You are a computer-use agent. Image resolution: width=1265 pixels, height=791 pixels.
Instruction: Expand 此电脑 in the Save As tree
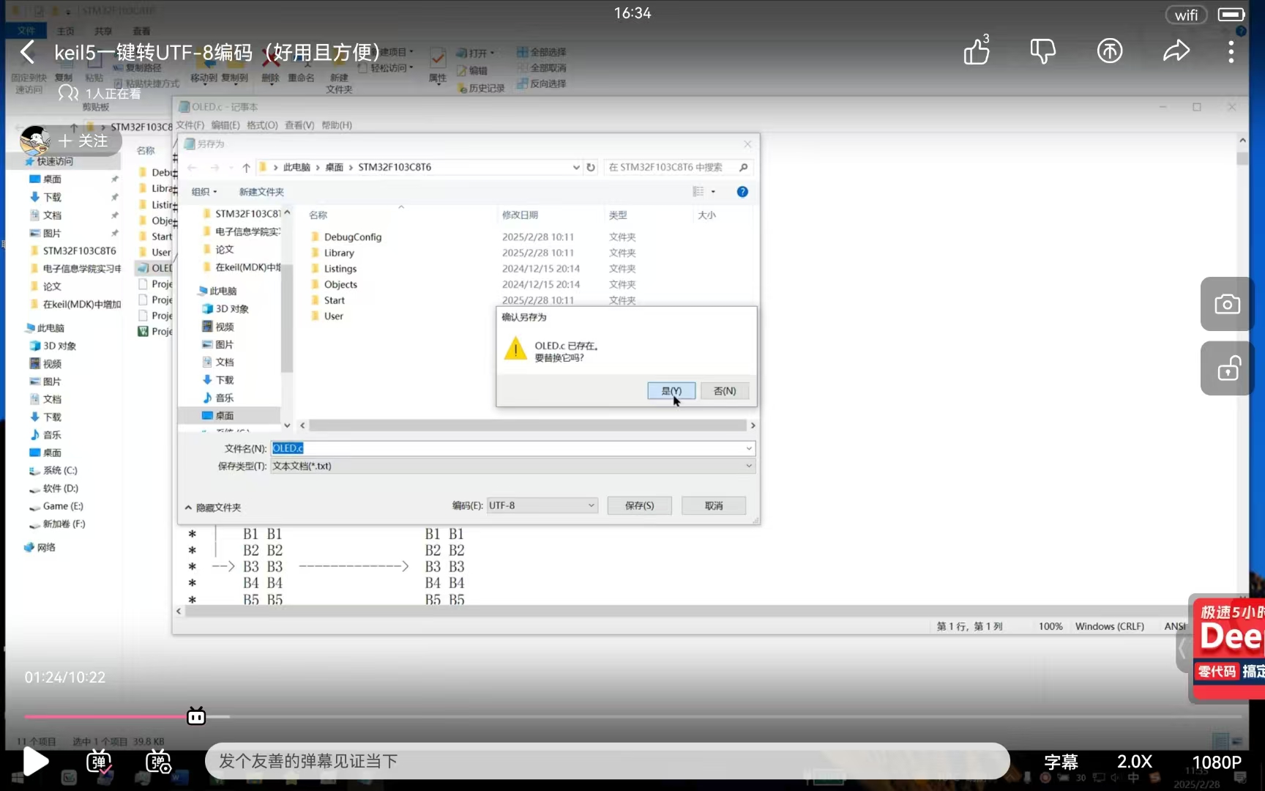tap(223, 291)
